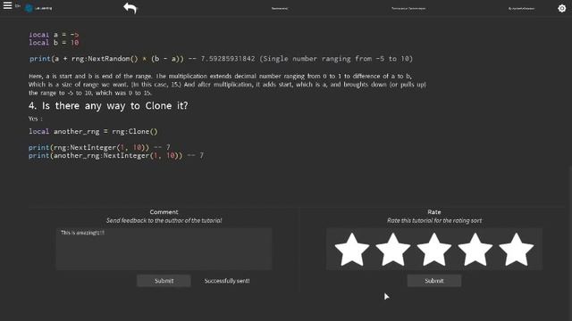572x321 pixels.
Task: Click the "Comment" section heading
Action: [x=164, y=212]
